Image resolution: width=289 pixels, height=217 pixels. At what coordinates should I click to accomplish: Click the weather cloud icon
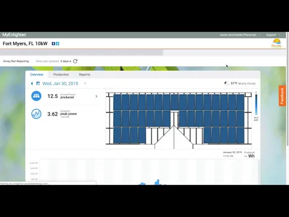tap(226, 83)
